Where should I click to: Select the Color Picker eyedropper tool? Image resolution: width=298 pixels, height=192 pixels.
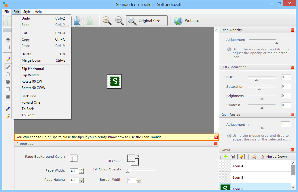(8, 109)
